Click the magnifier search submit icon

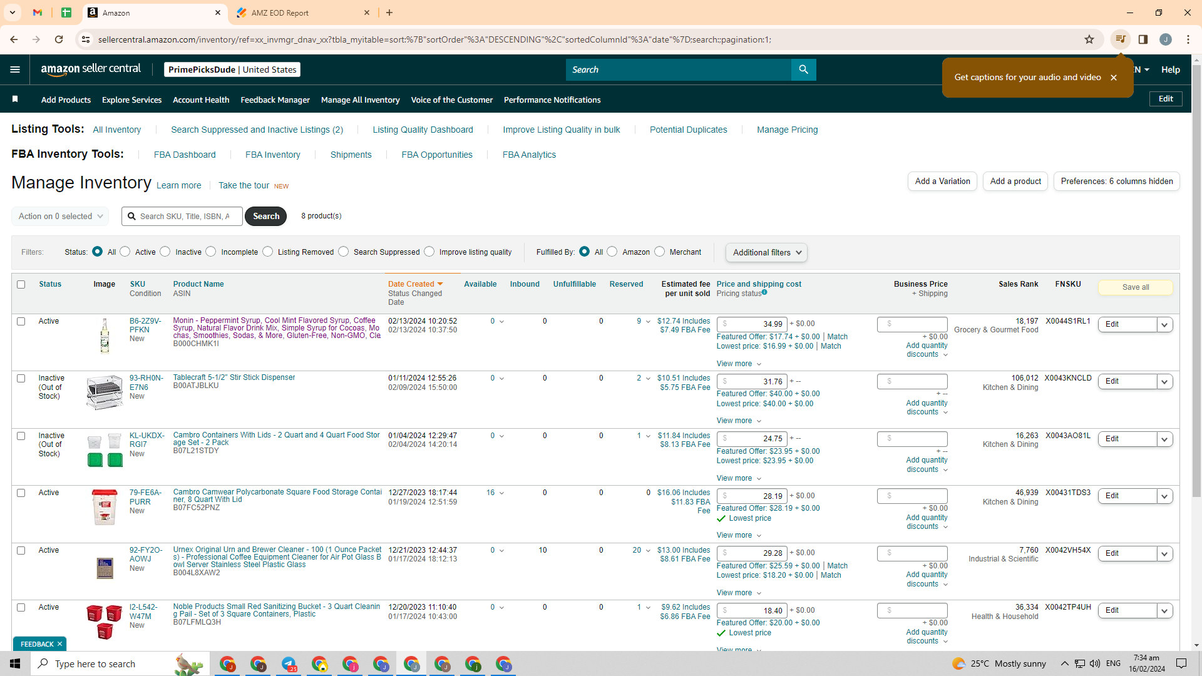coord(803,69)
